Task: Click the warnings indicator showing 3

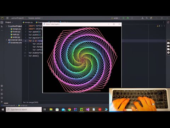Action: pos(158,26)
